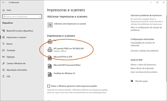Click Baixar drivers de impressão link
The height and width of the screenshot is (101, 167).
tap(142, 68)
